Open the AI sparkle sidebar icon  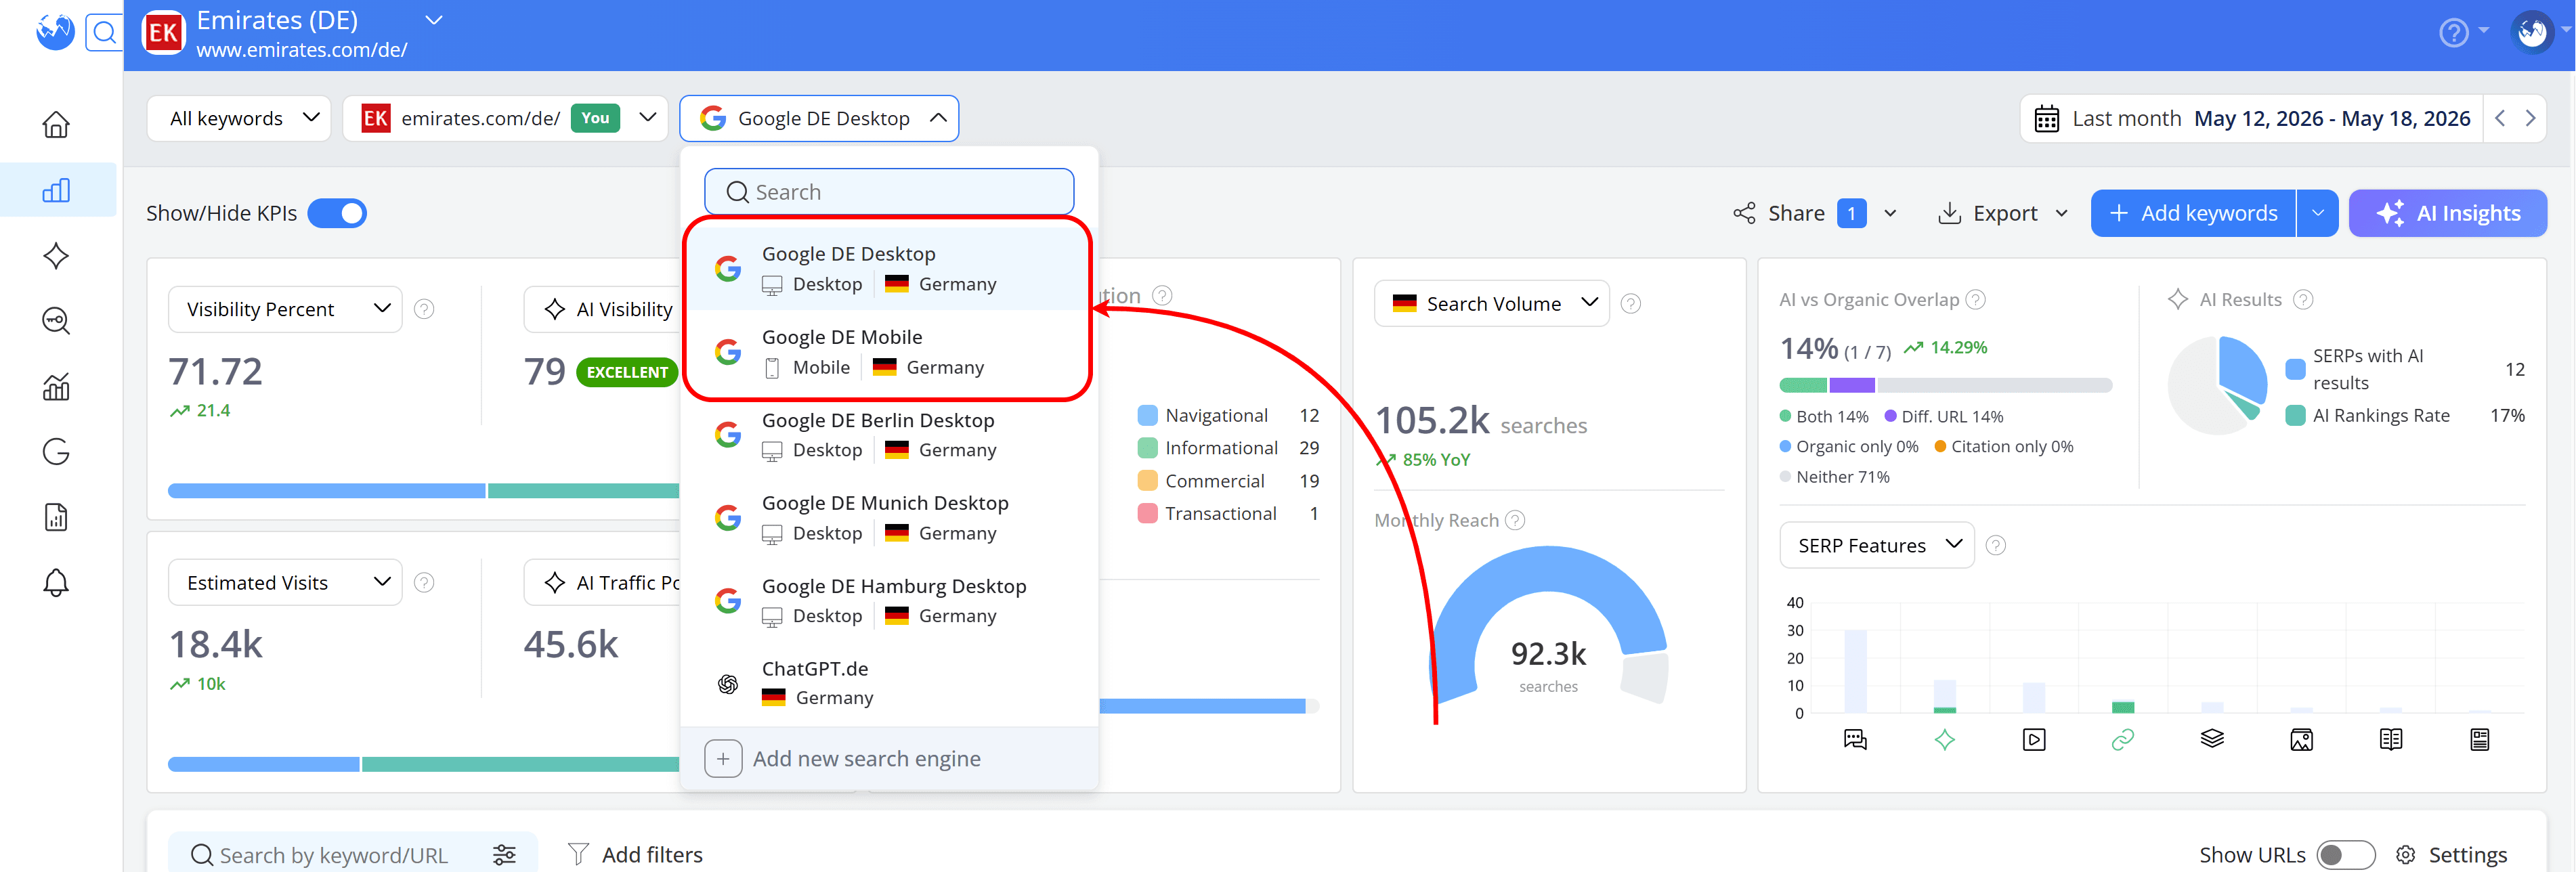click(x=56, y=256)
